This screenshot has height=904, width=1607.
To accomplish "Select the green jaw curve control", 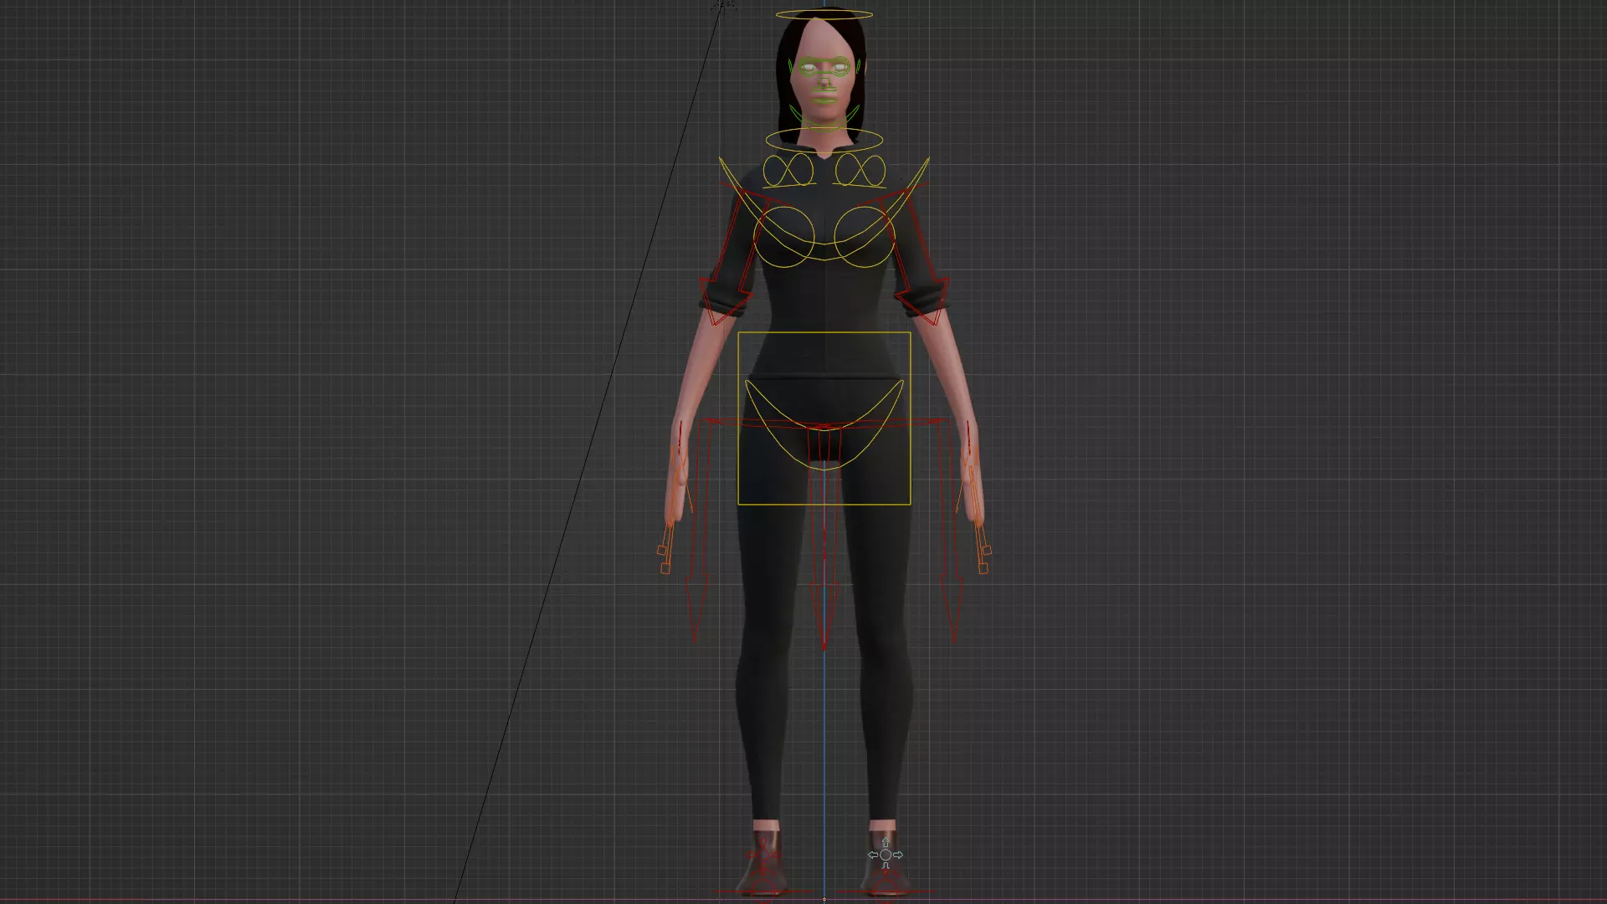I will 824,117.
